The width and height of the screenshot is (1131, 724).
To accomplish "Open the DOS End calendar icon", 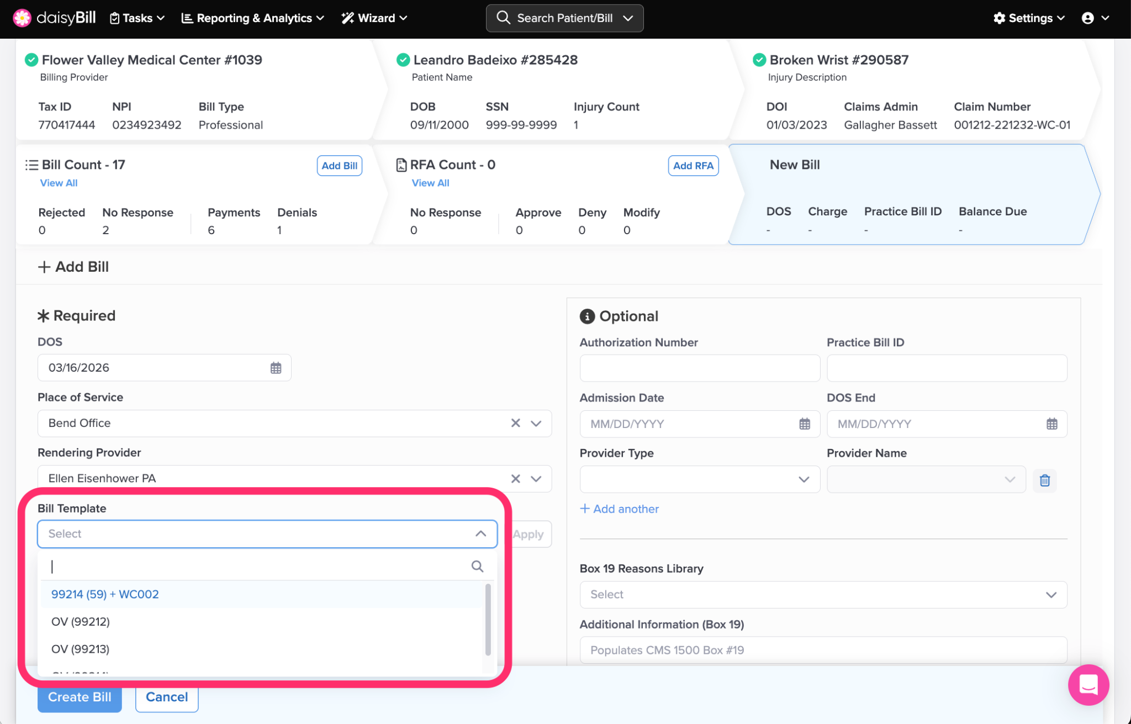I will click(x=1051, y=424).
